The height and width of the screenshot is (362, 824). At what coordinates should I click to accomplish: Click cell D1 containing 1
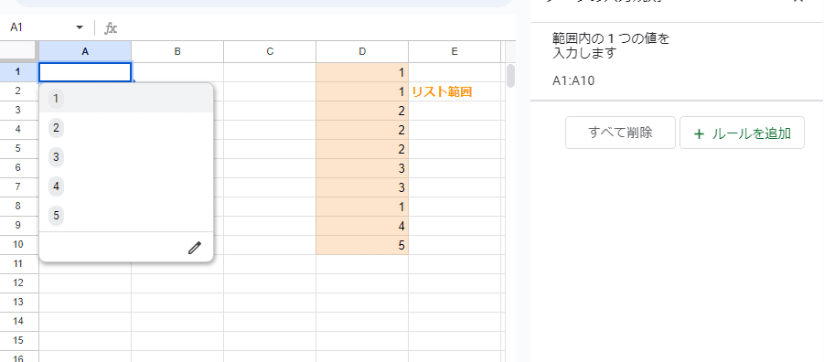tap(362, 72)
